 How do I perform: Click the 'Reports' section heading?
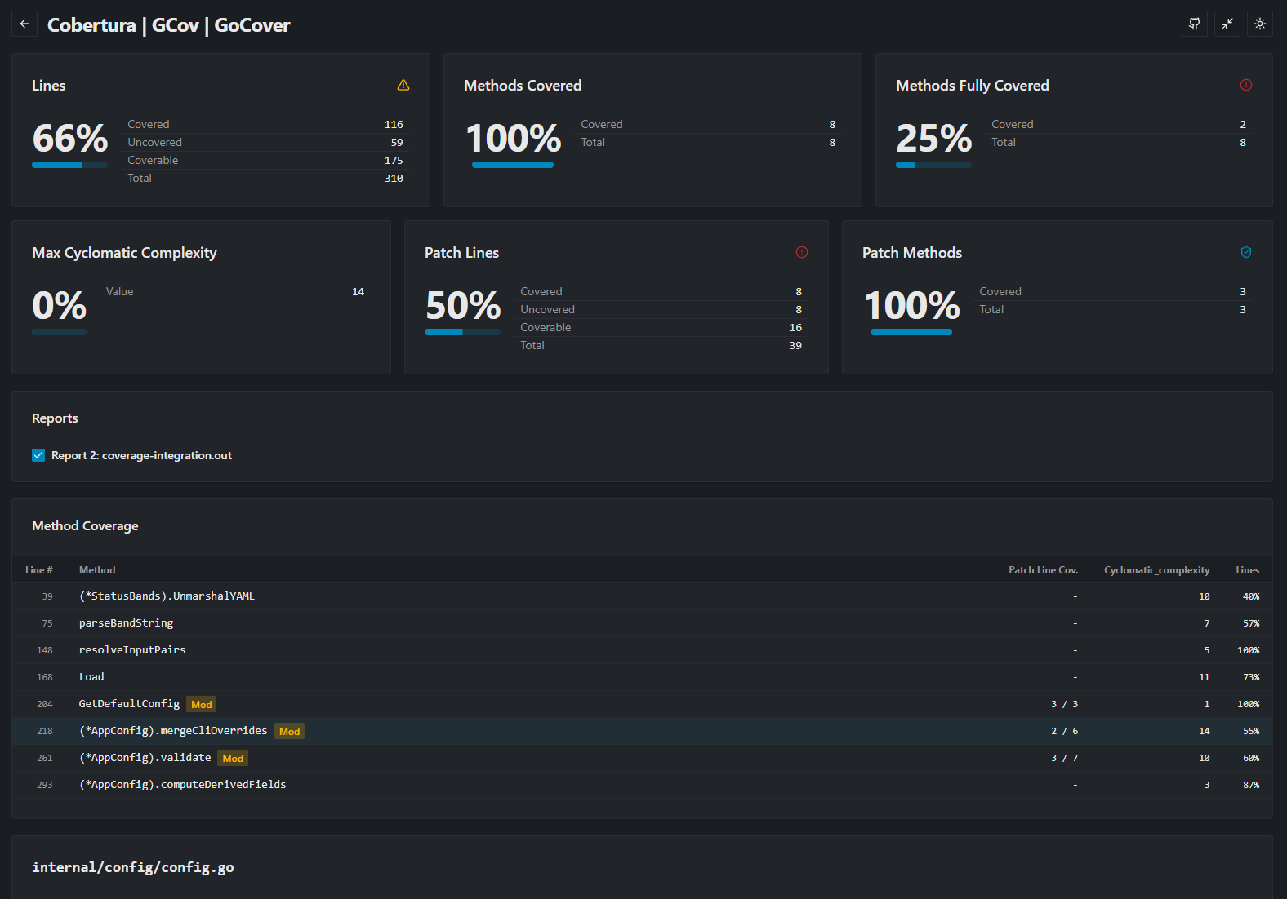55,418
